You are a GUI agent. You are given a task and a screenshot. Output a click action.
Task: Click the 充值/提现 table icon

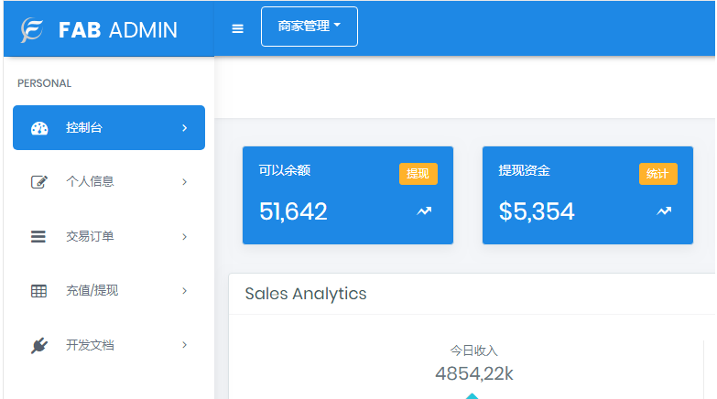pos(38,291)
